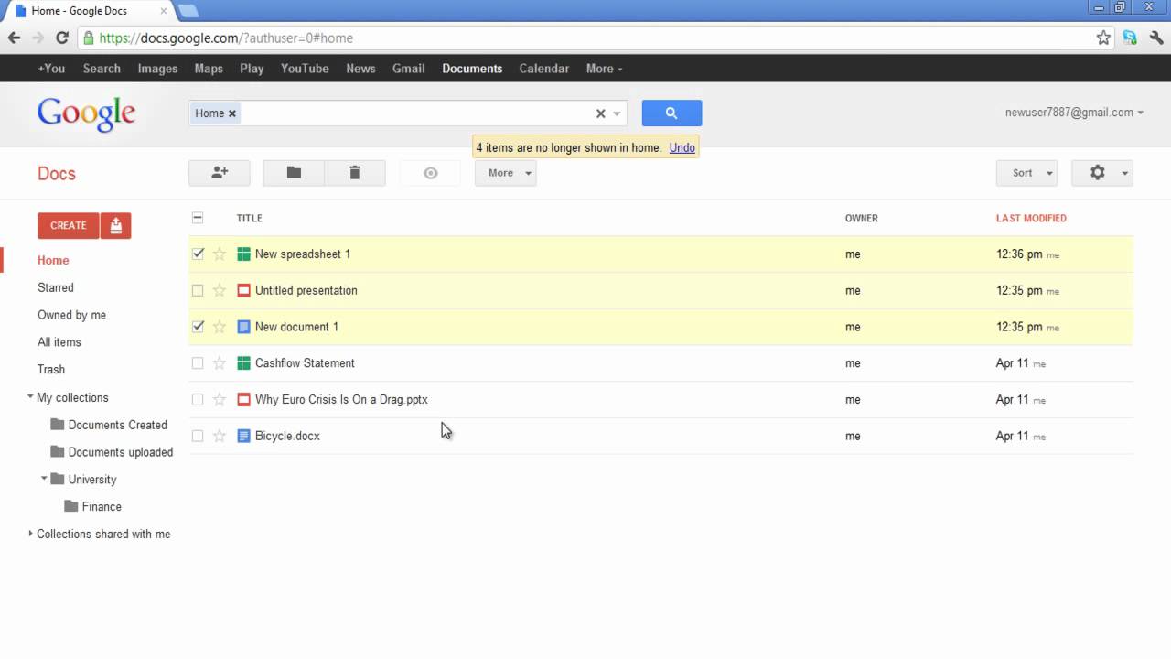Click the Trash bin toolbar icon
The height and width of the screenshot is (659, 1171).
coord(355,173)
